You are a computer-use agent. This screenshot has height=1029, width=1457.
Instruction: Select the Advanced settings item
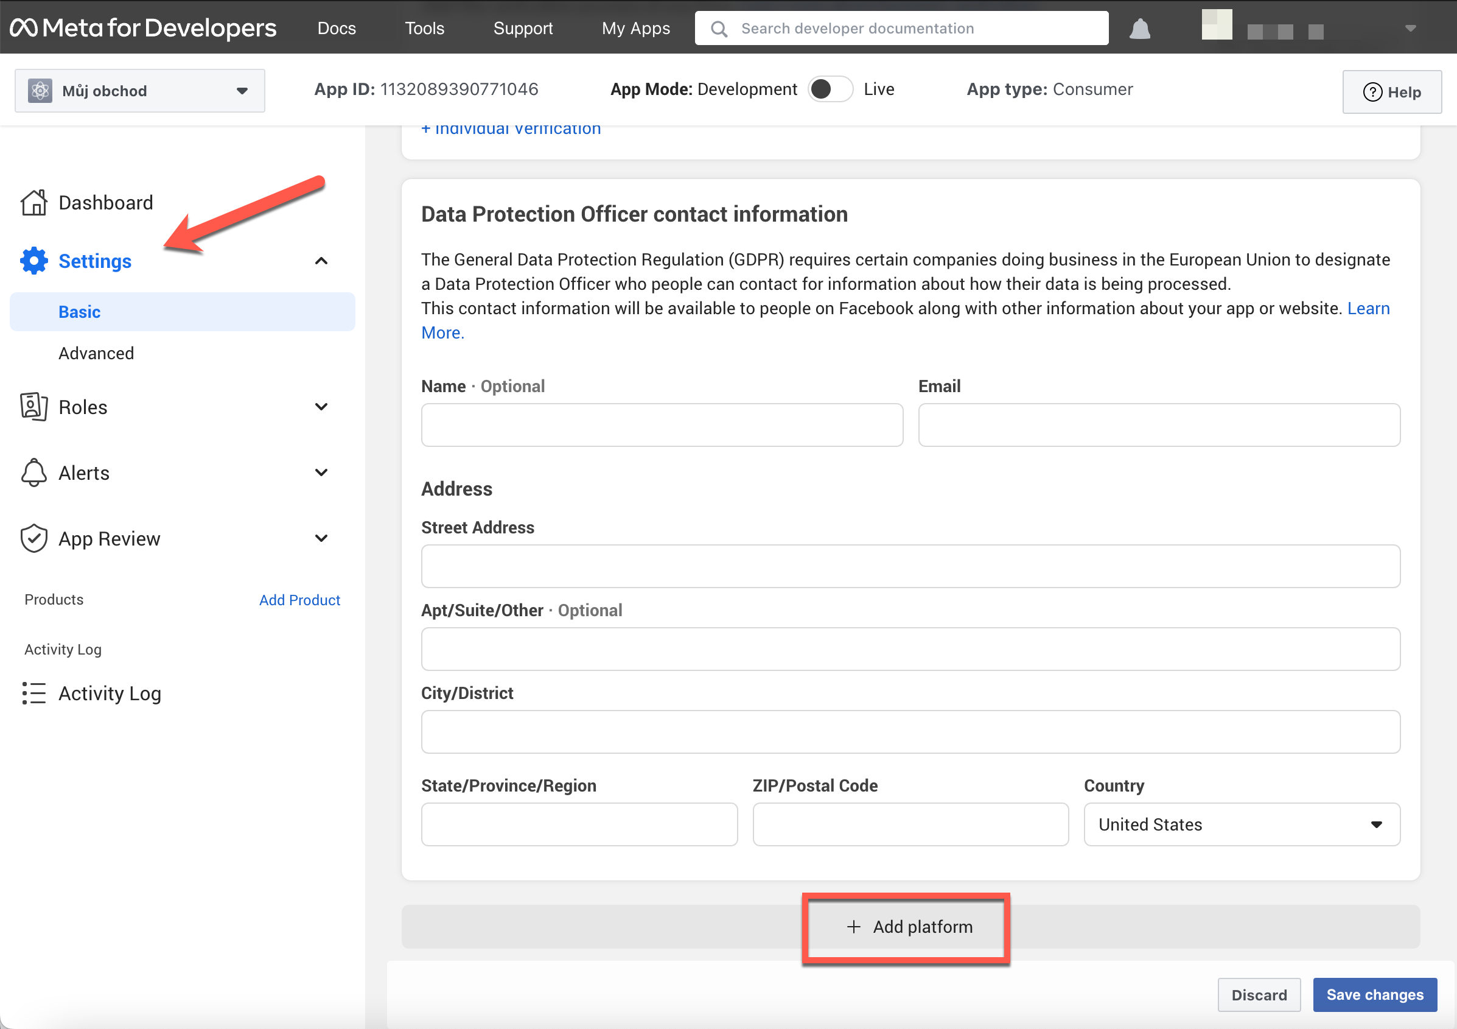[x=96, y=353]
